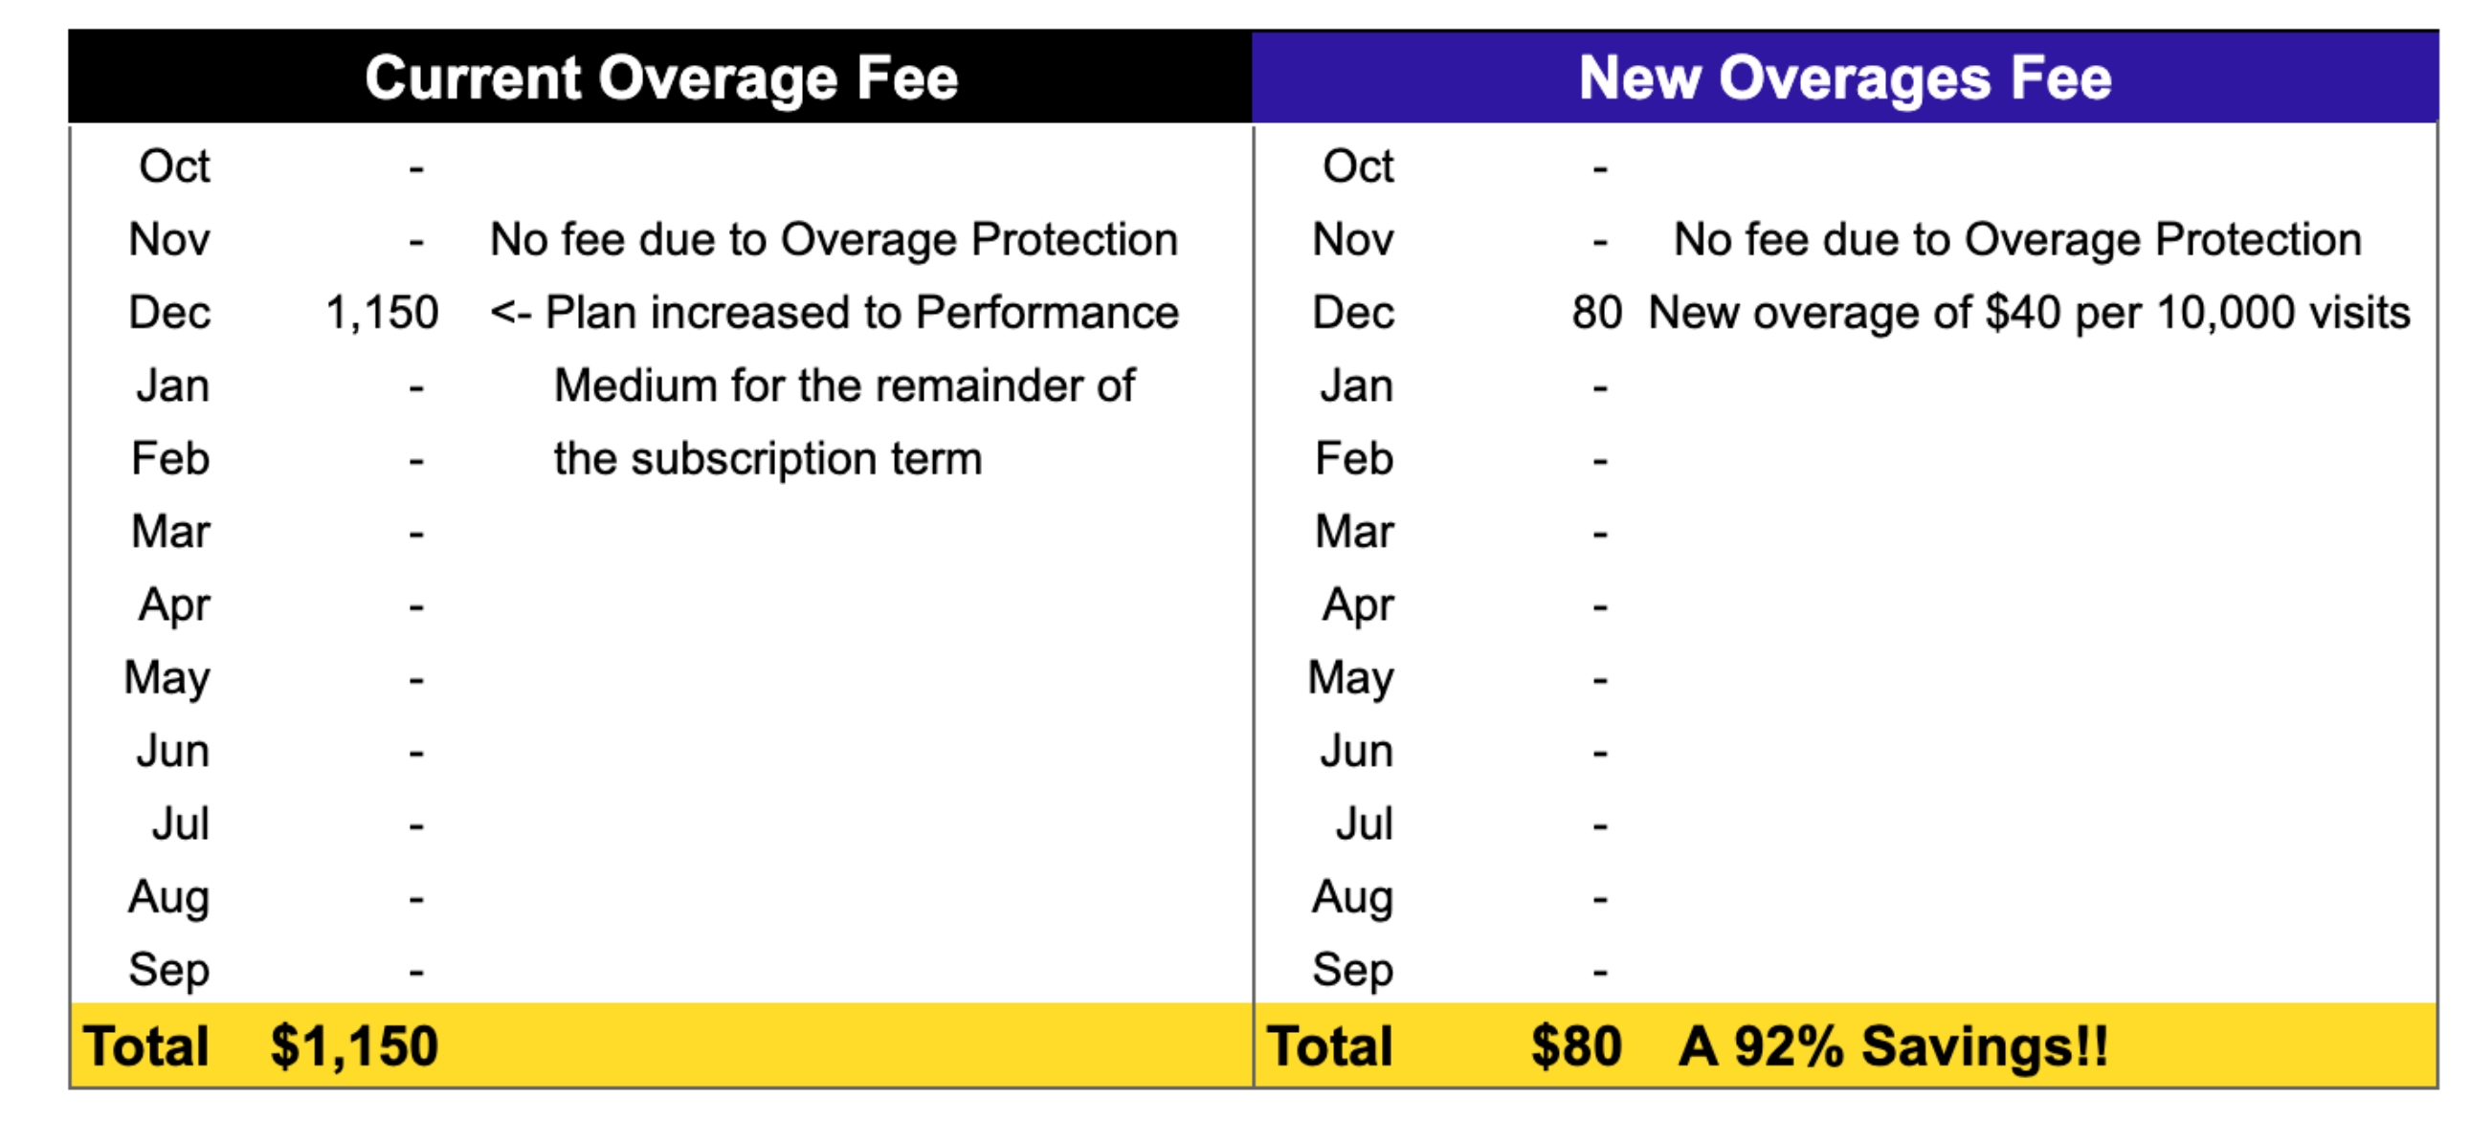Image resolution: width=2492 pixels, height=1142 pixels.
Task: Select Oct label in current fee table
Action: [174, 166]
